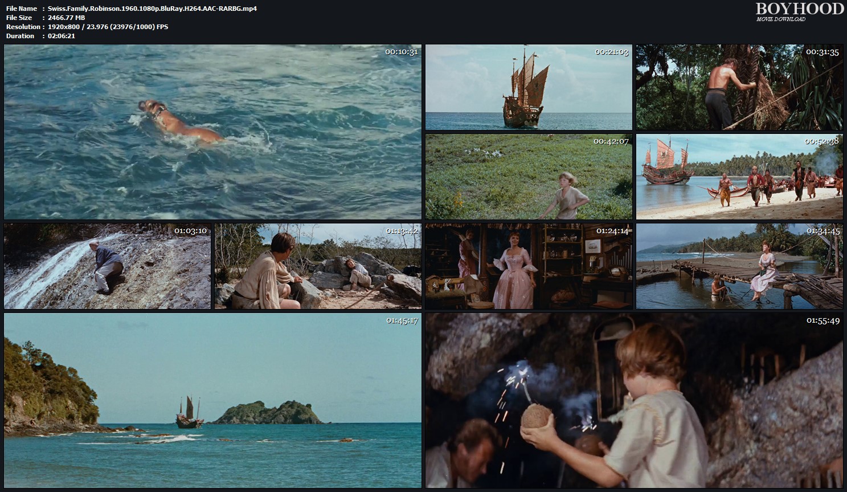Click the file name Swiss.Family.Robinson.1960 text
This screenshot has width=847, height=492.
[153, 9]
